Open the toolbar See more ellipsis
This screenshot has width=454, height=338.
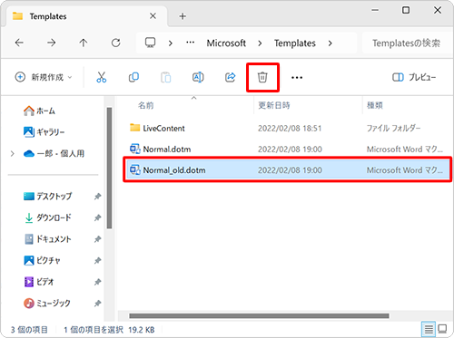pyautogui.click(x=297, y=78)
